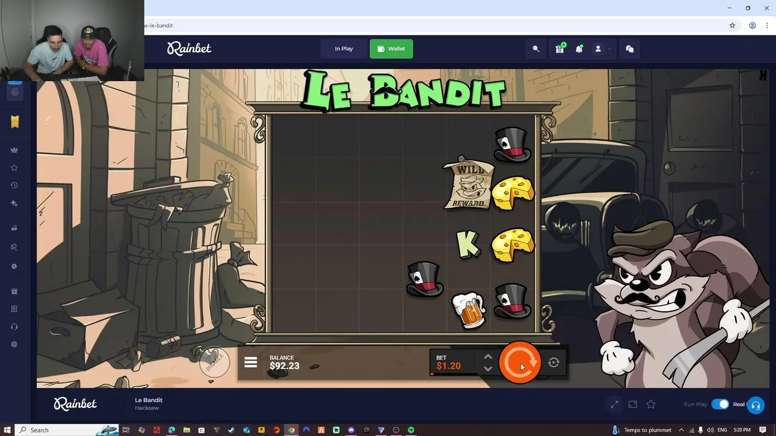Open the gift box sidebar icon

point(15,291)
